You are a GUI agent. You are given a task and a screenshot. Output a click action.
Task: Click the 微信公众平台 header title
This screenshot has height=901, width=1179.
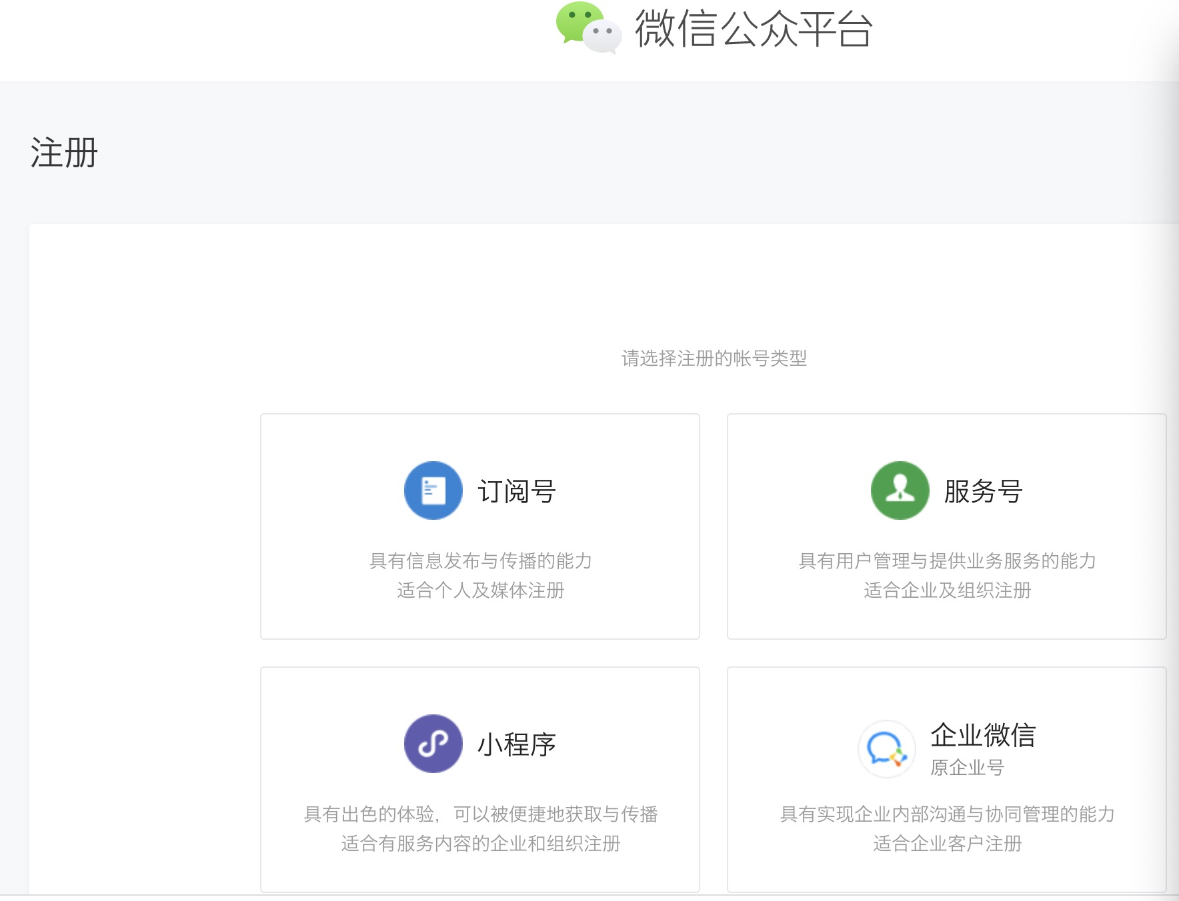[x=754, y=29]
